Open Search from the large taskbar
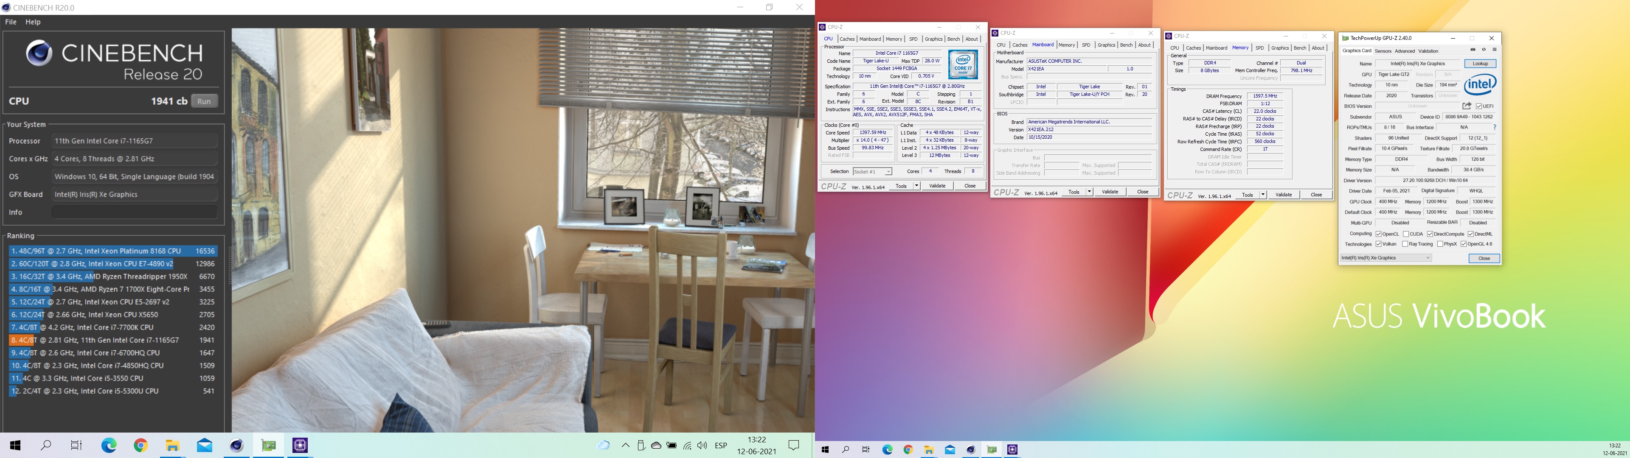This screenshot has width=1630, height=458. [46, 446]
